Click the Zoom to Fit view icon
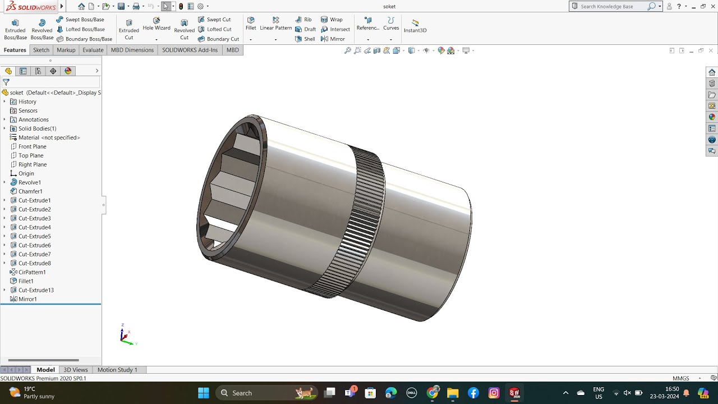This screenshot has width=718, height=404. tap(348, 50)
